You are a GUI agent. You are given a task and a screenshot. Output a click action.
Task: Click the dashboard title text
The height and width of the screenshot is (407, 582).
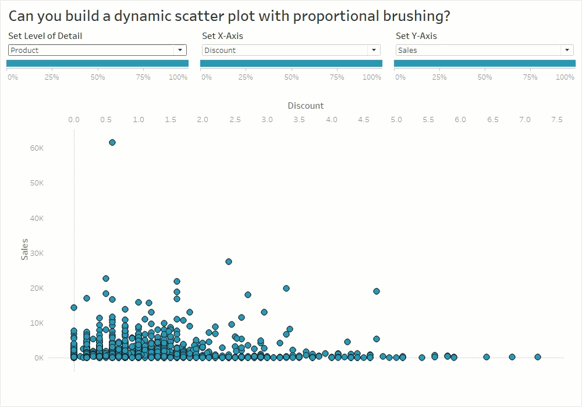point(229,16)
